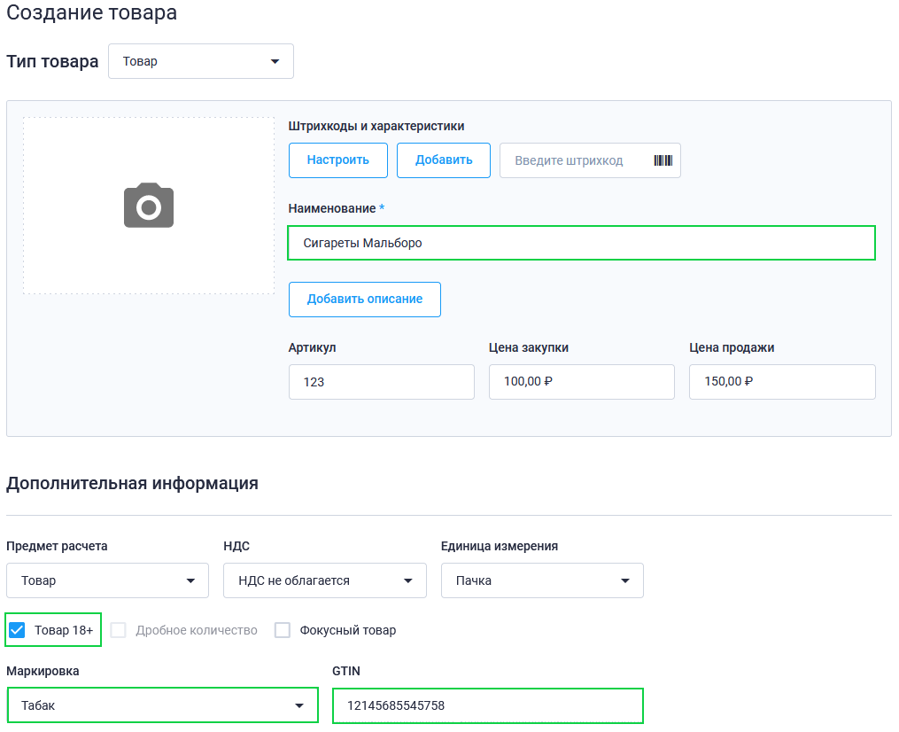Click the Наименование field with Сигареты Мальборо
The height and width of the screenshot is (732, 899).
point(581,243)
